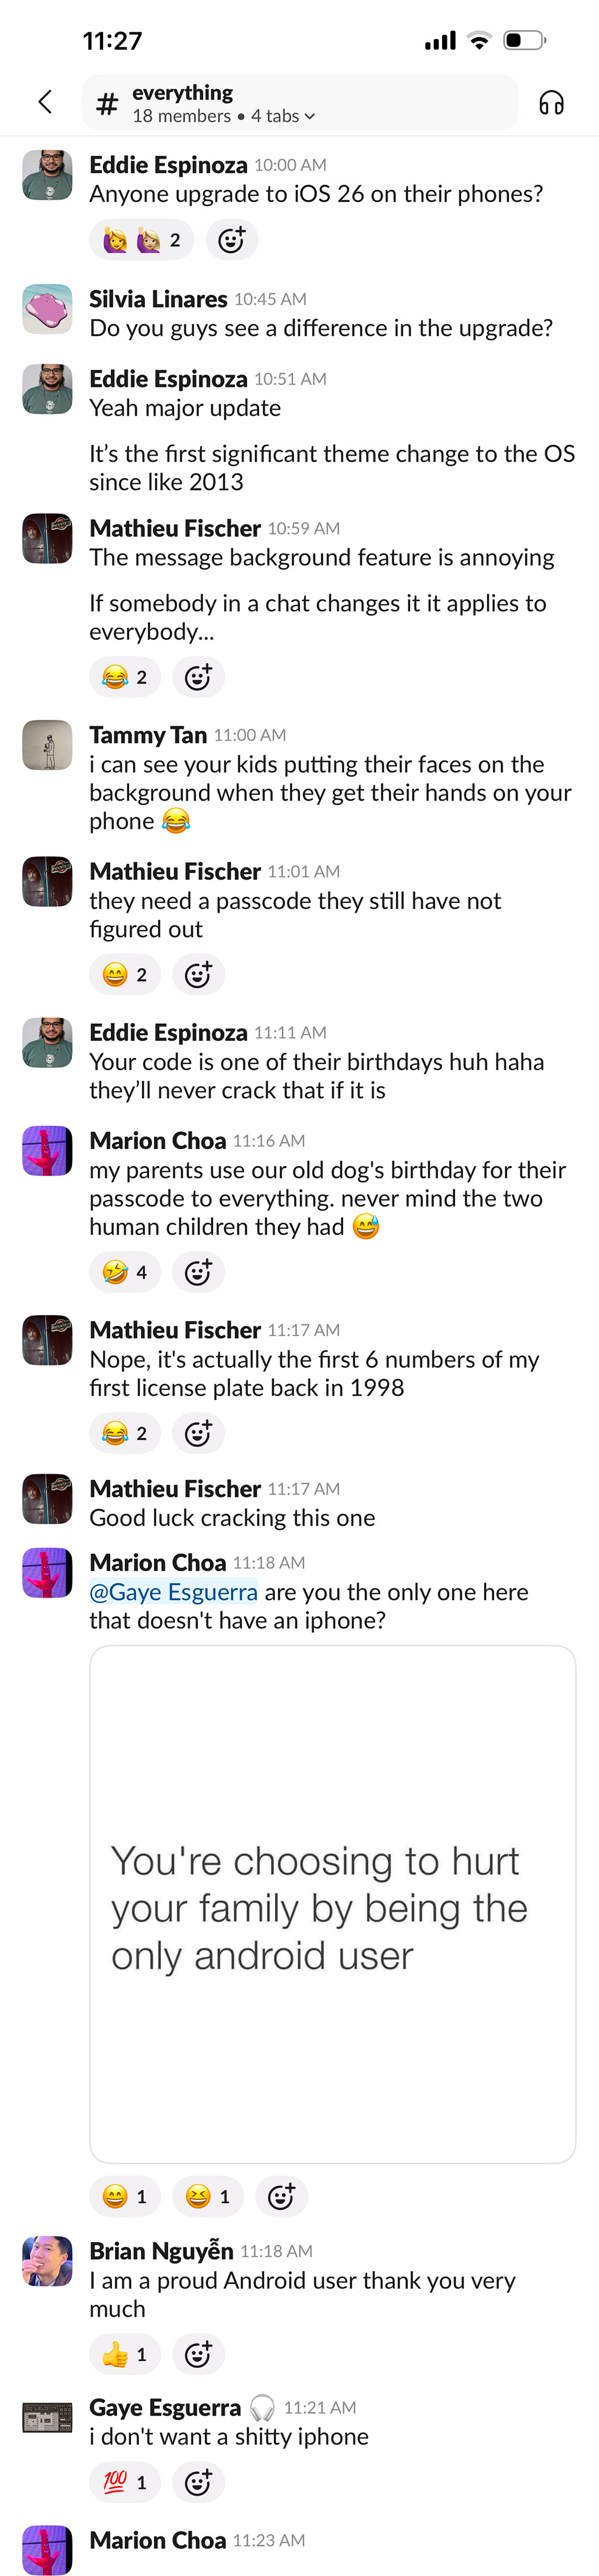
Task: Toggle the rolling-laughing reaction with count 4
Action: [x=125, y=1272]
